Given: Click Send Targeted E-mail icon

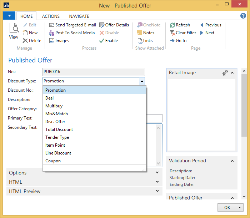Looking at the screenshot, I should 52,25.
